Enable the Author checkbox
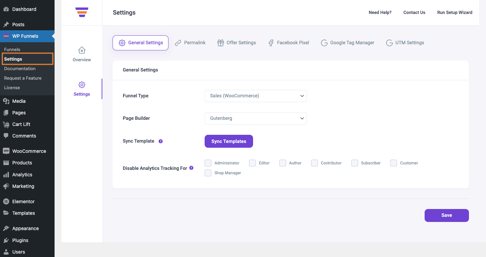 click(x=283, y=163)
